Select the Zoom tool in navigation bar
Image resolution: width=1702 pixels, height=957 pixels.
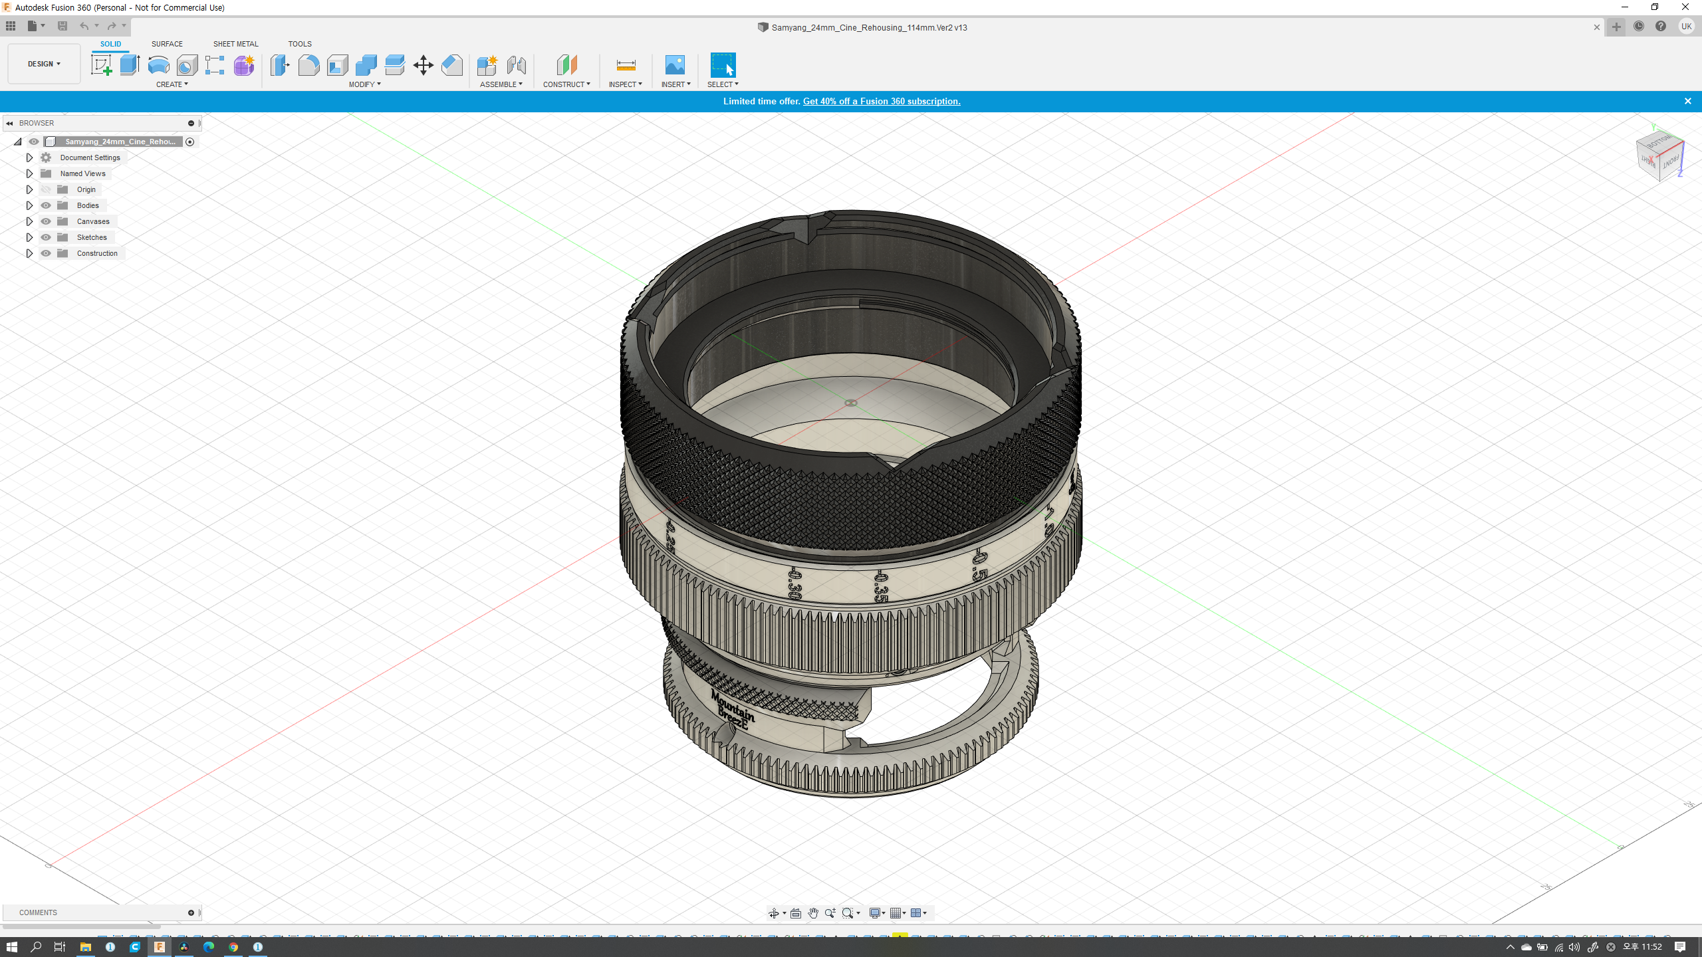pos(830,913)
